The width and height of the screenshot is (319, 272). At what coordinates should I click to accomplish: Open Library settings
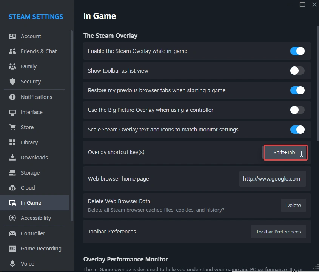(35, 142)
